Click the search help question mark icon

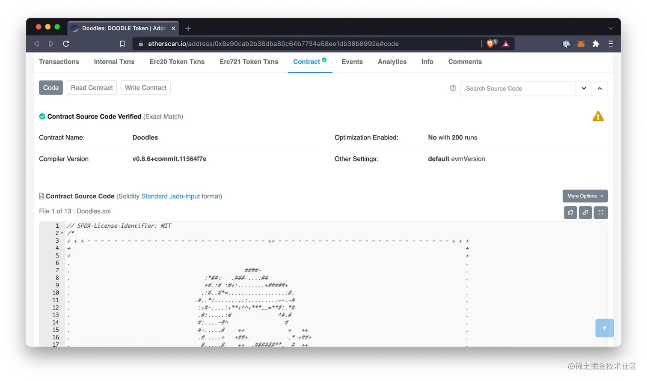pyautogui.click(x=453, y=88)
